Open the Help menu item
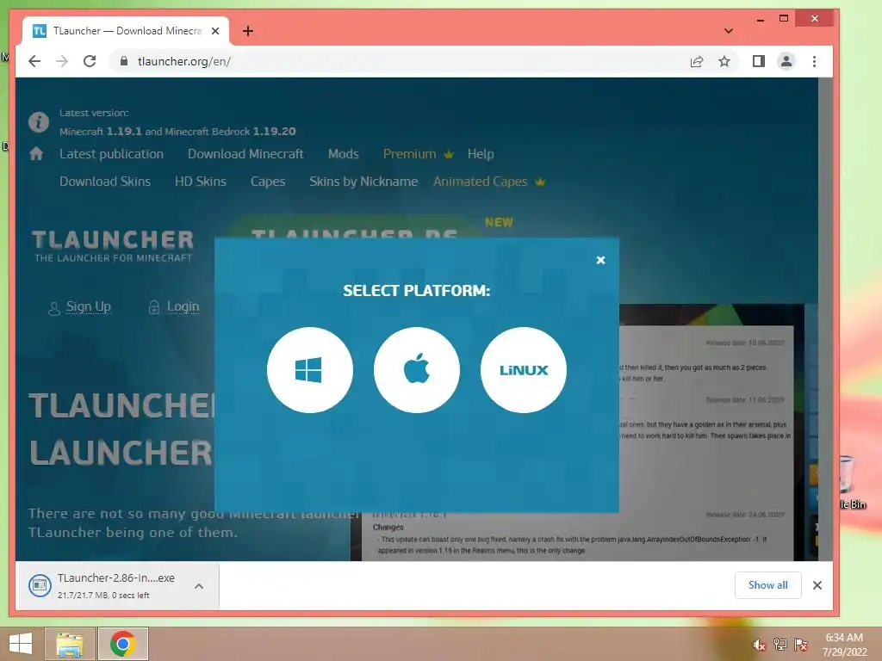This screenshot has height=661, width=882. (481, 154)
